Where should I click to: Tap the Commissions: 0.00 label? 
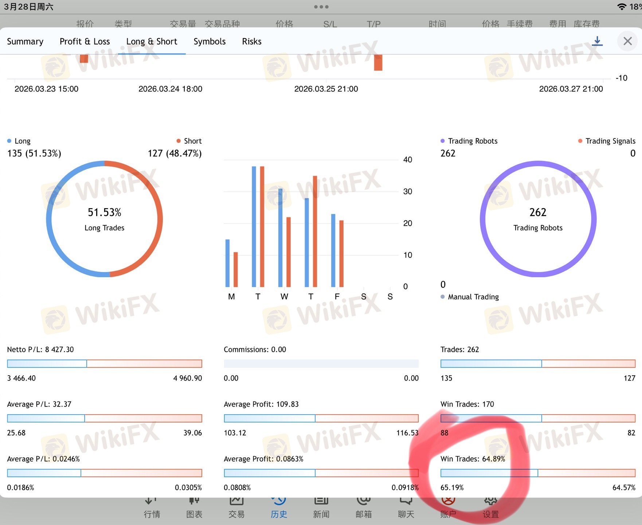coord(255,349)
